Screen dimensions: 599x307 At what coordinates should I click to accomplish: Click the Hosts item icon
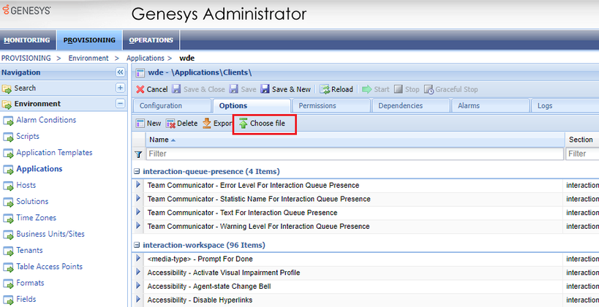(x=8, y=186)
